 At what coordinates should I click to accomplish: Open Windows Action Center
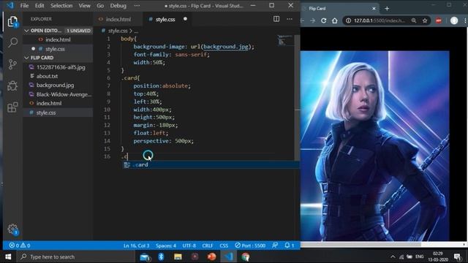[457, 256]
